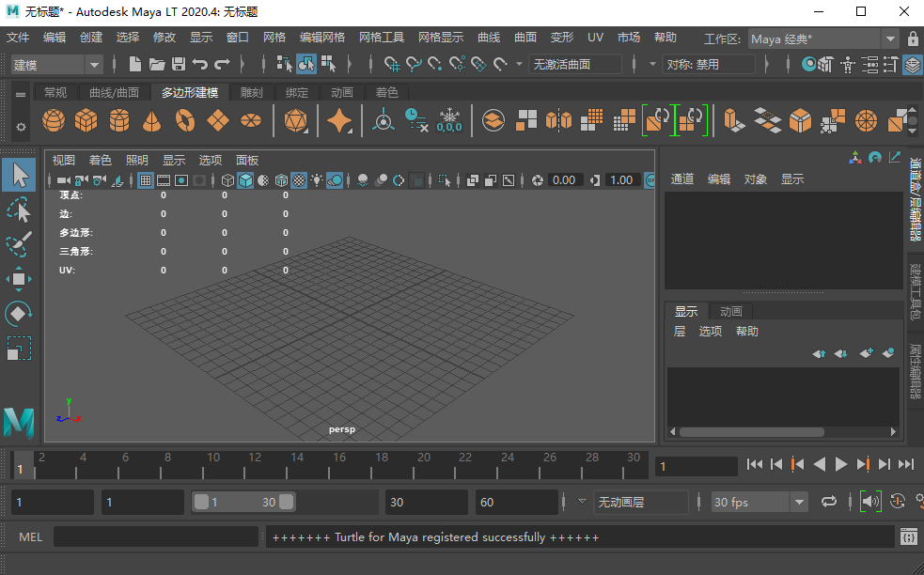Click the freeze transformations snowflake icon
924x575 pixels.
[x=449, y=120]
